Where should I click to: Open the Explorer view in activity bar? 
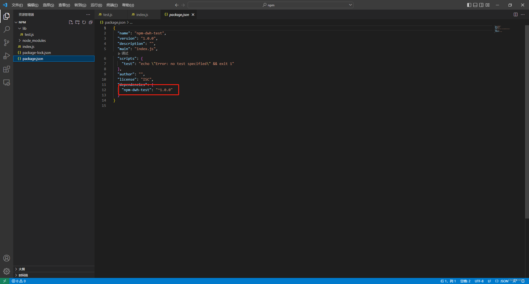click(x=7, y=16)
